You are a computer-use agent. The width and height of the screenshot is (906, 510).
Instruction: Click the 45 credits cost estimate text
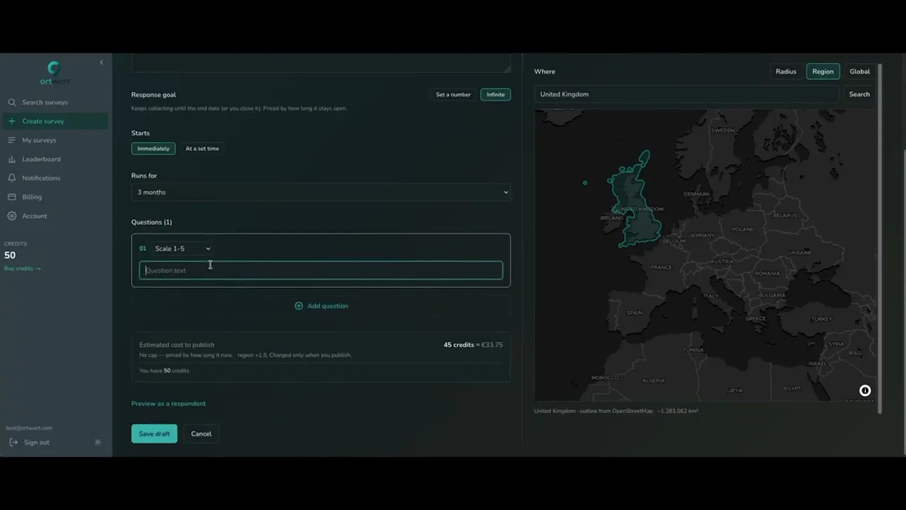pos(459,345)
